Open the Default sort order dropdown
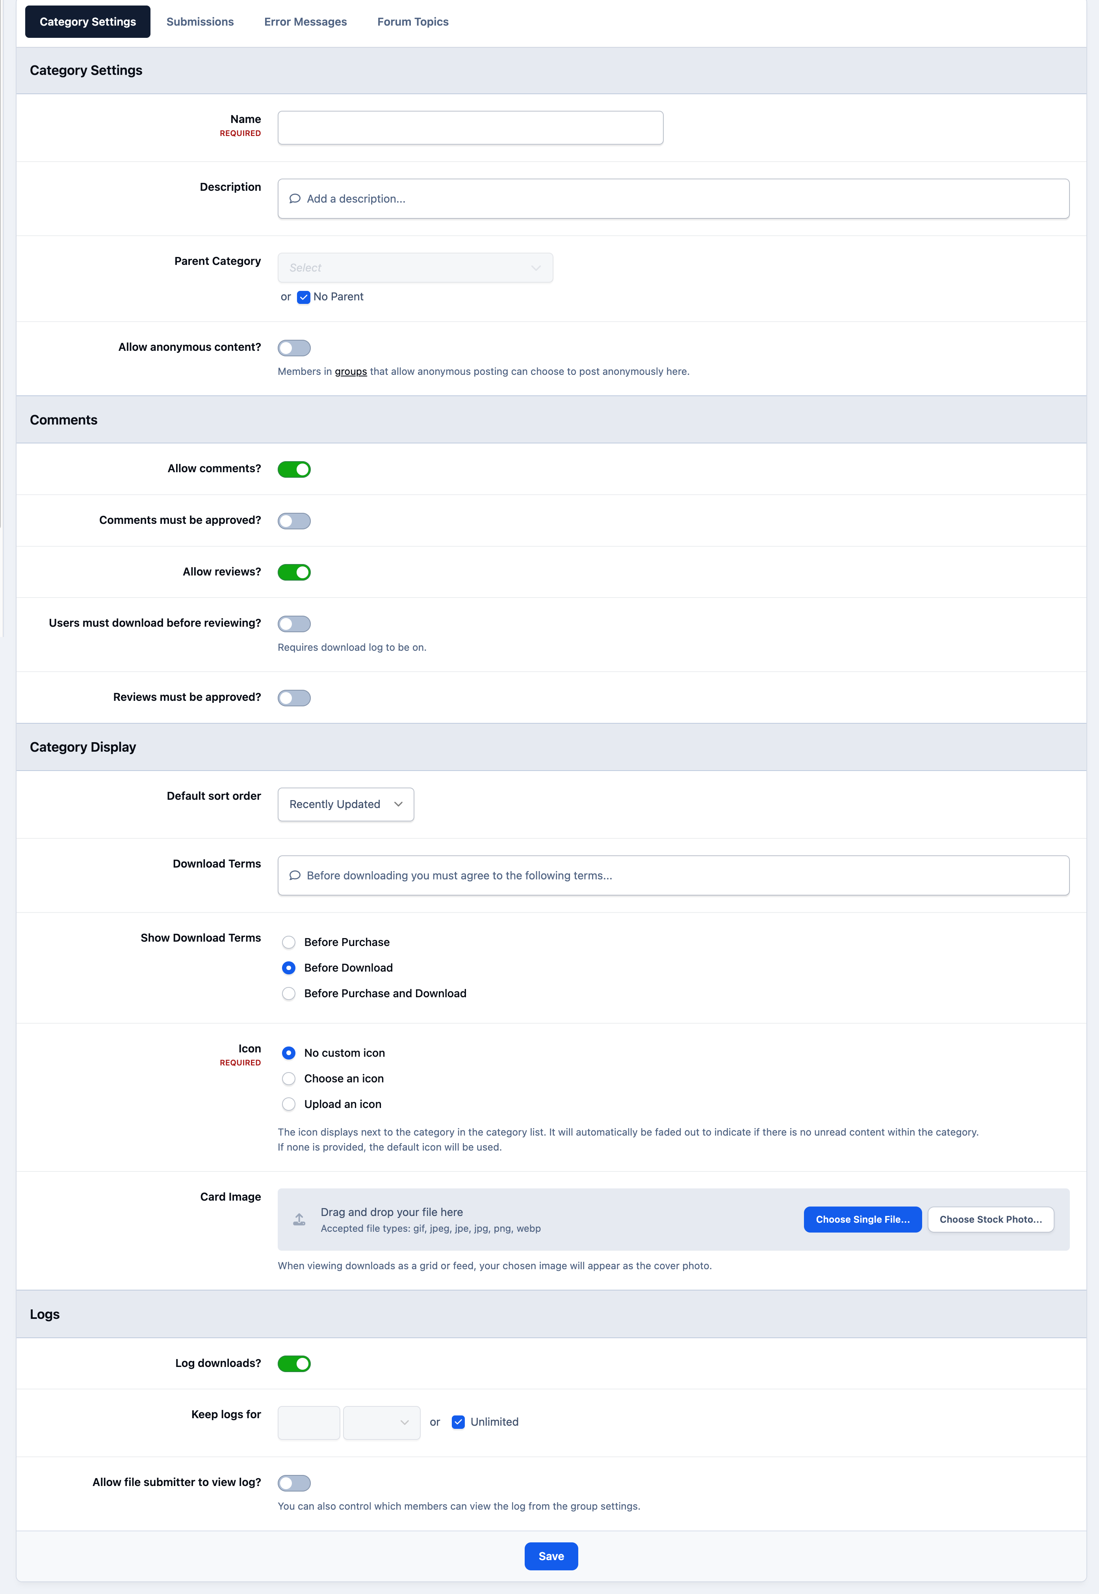 pos(346,804)
